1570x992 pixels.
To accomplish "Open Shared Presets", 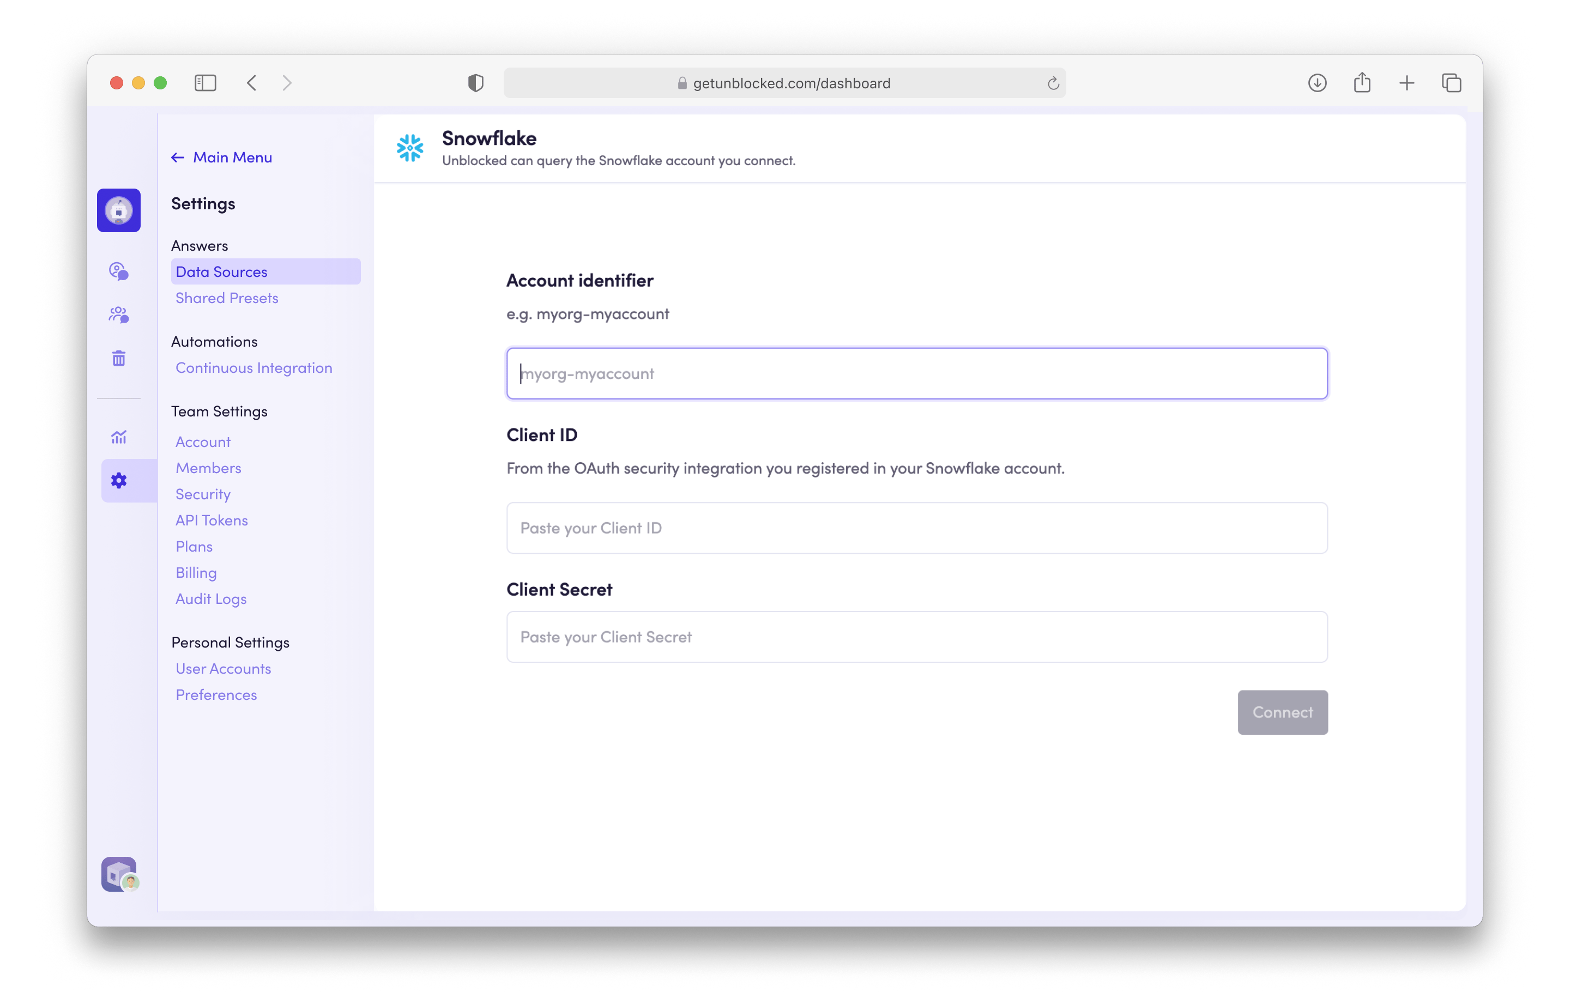I will [227, 298].
